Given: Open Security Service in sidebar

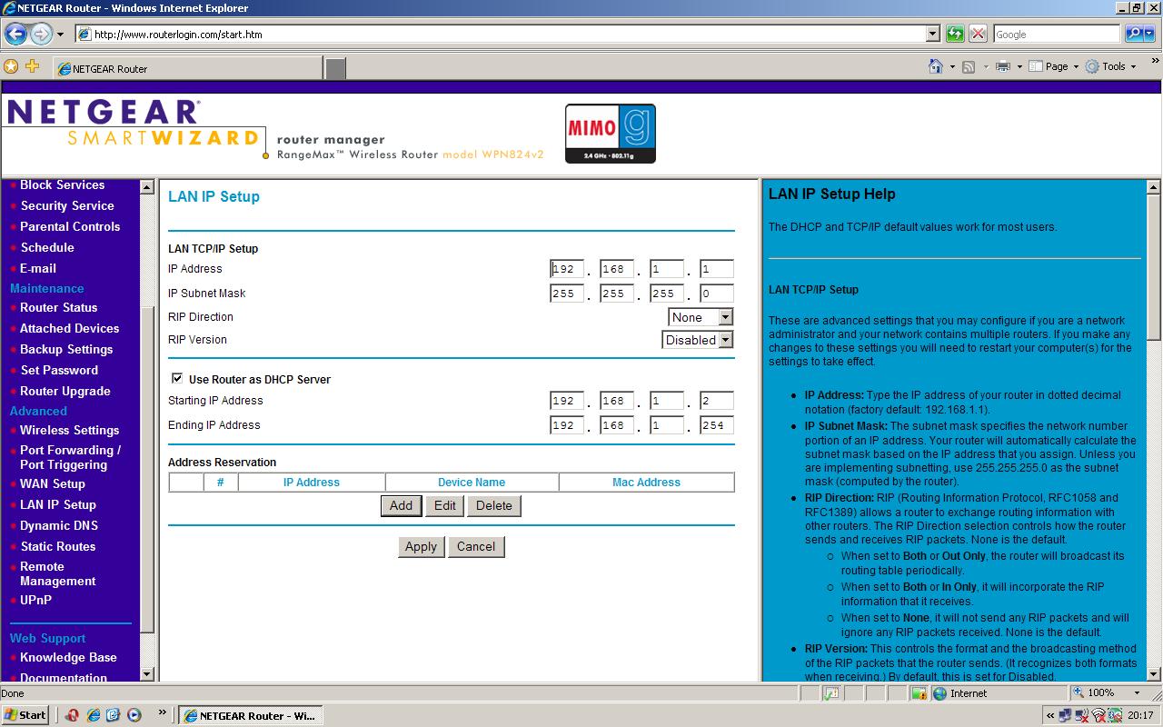Looking at the screenshot, I should 67,205.
